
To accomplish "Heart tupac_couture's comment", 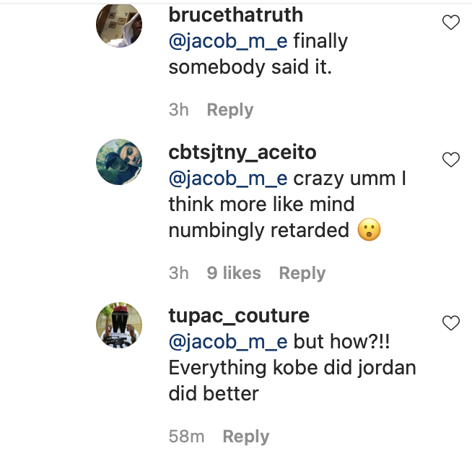I will [450, 322].
